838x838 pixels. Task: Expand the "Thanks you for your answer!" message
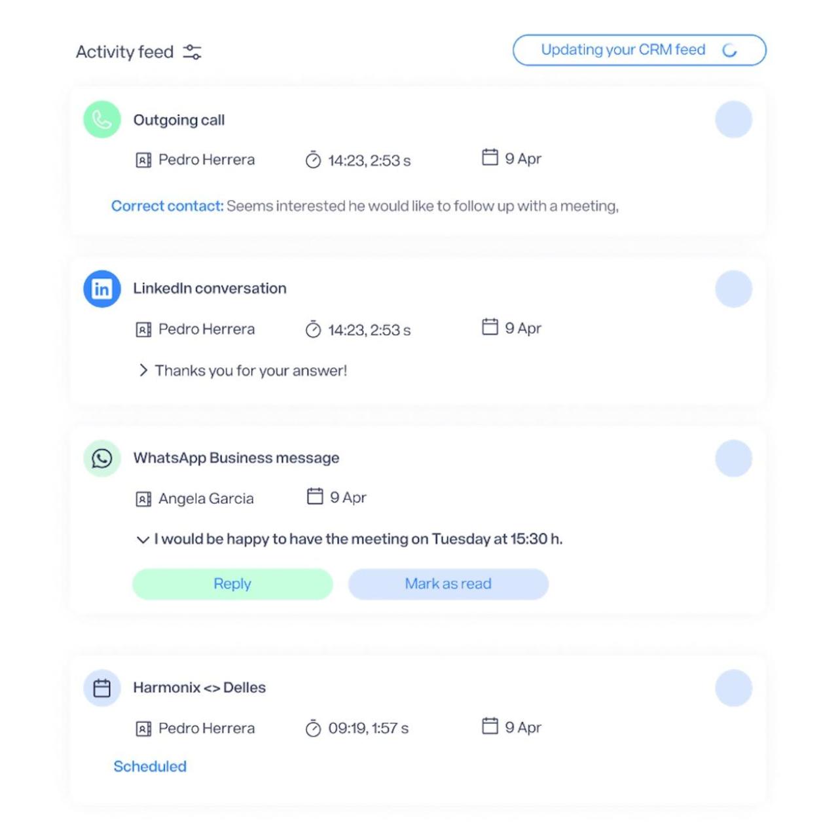tap(143, 371)
